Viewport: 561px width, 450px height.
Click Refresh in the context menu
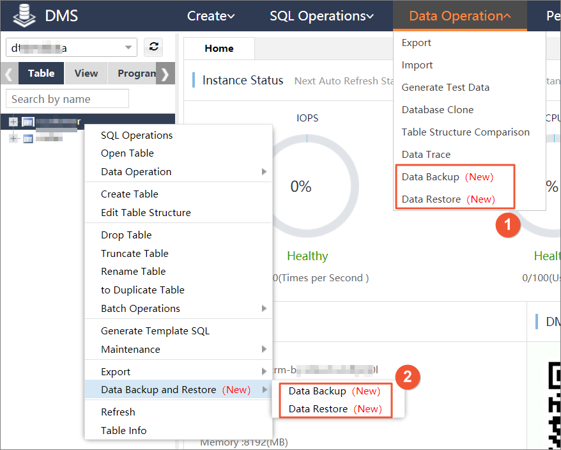click(x=118, y=412)
